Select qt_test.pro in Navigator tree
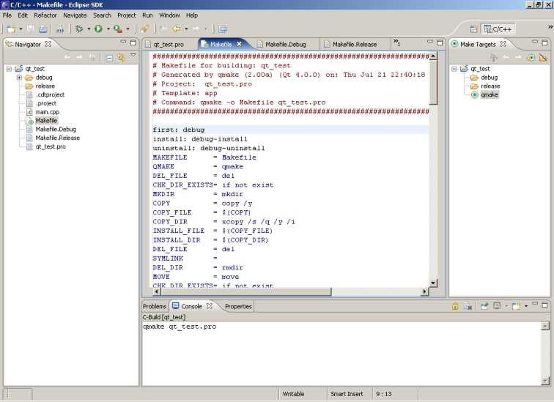554x402 pixels. click(51, 146)
